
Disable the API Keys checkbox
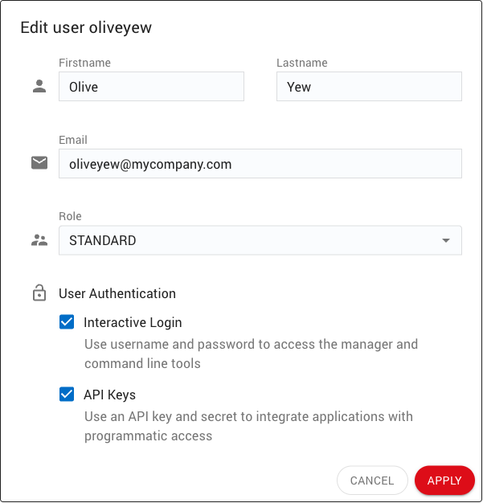(67, 395)
